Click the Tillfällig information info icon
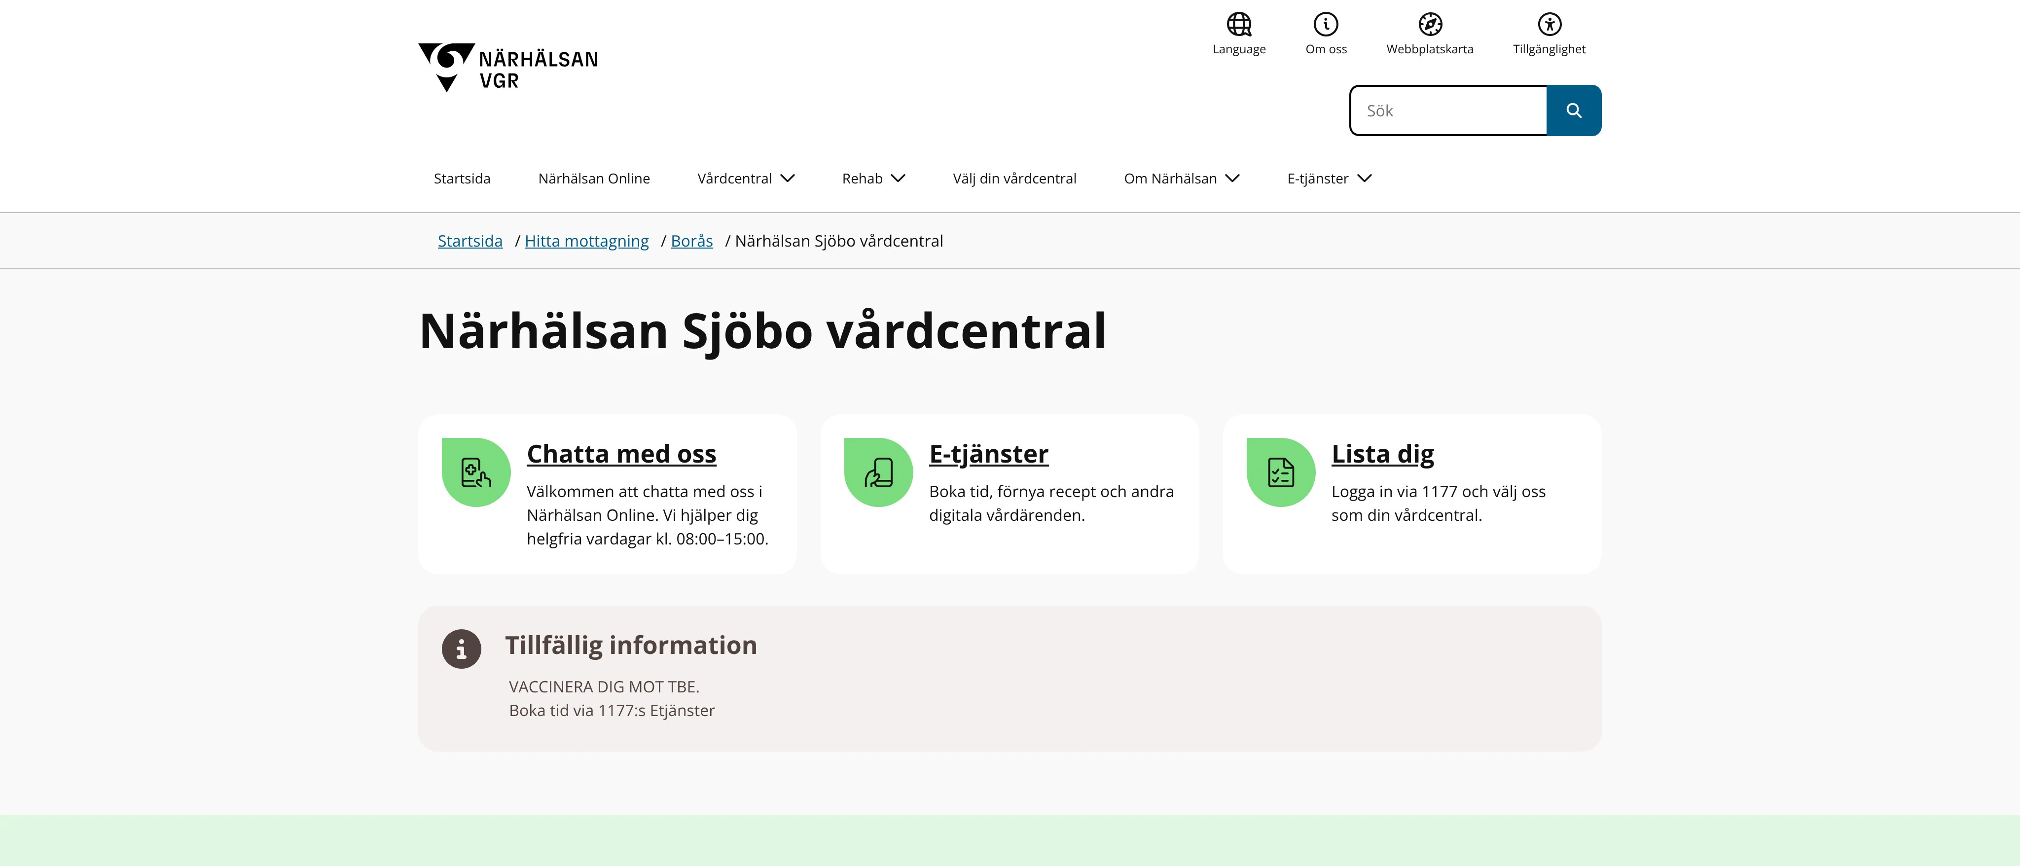2020x866 pixels. 461,649
